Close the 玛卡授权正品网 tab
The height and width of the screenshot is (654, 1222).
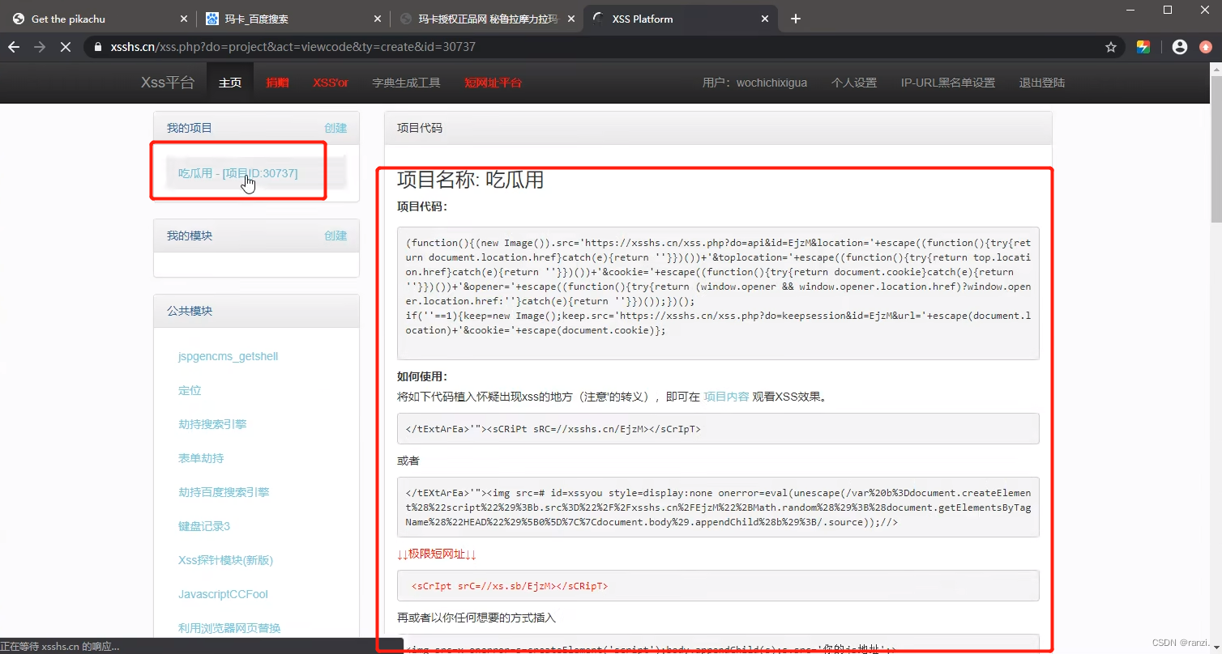point(570,19)
